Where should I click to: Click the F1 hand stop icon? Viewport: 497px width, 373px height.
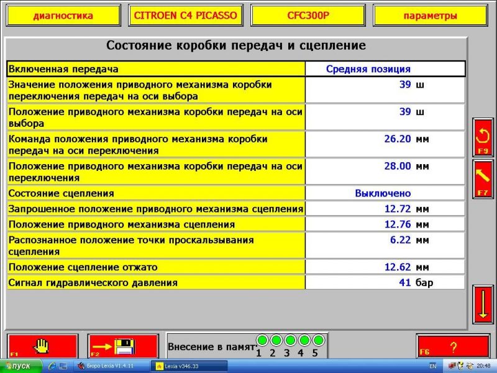[x=42, y=346]
